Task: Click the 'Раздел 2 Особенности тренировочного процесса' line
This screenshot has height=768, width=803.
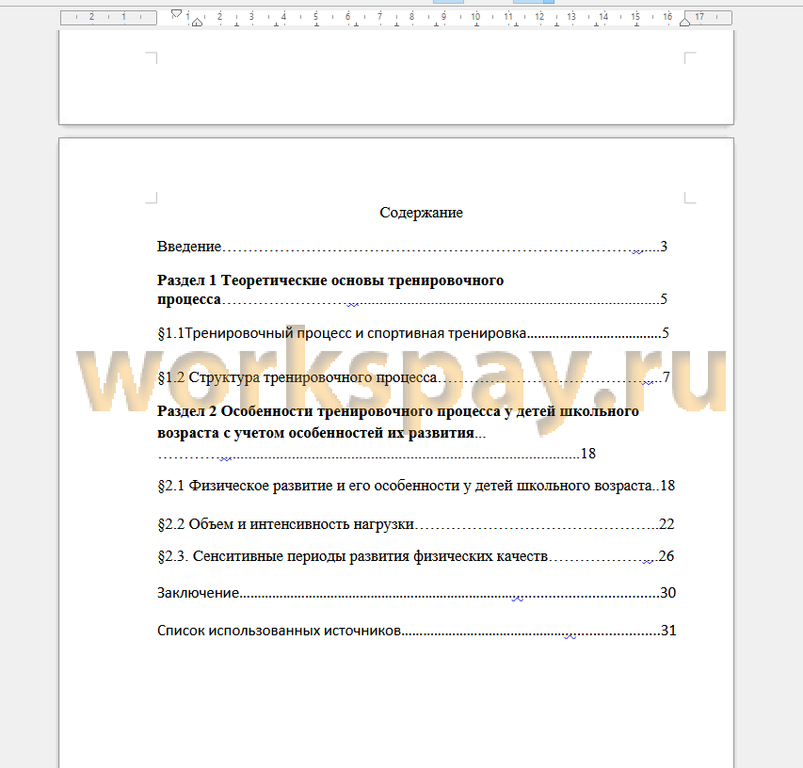Action: 398,411
